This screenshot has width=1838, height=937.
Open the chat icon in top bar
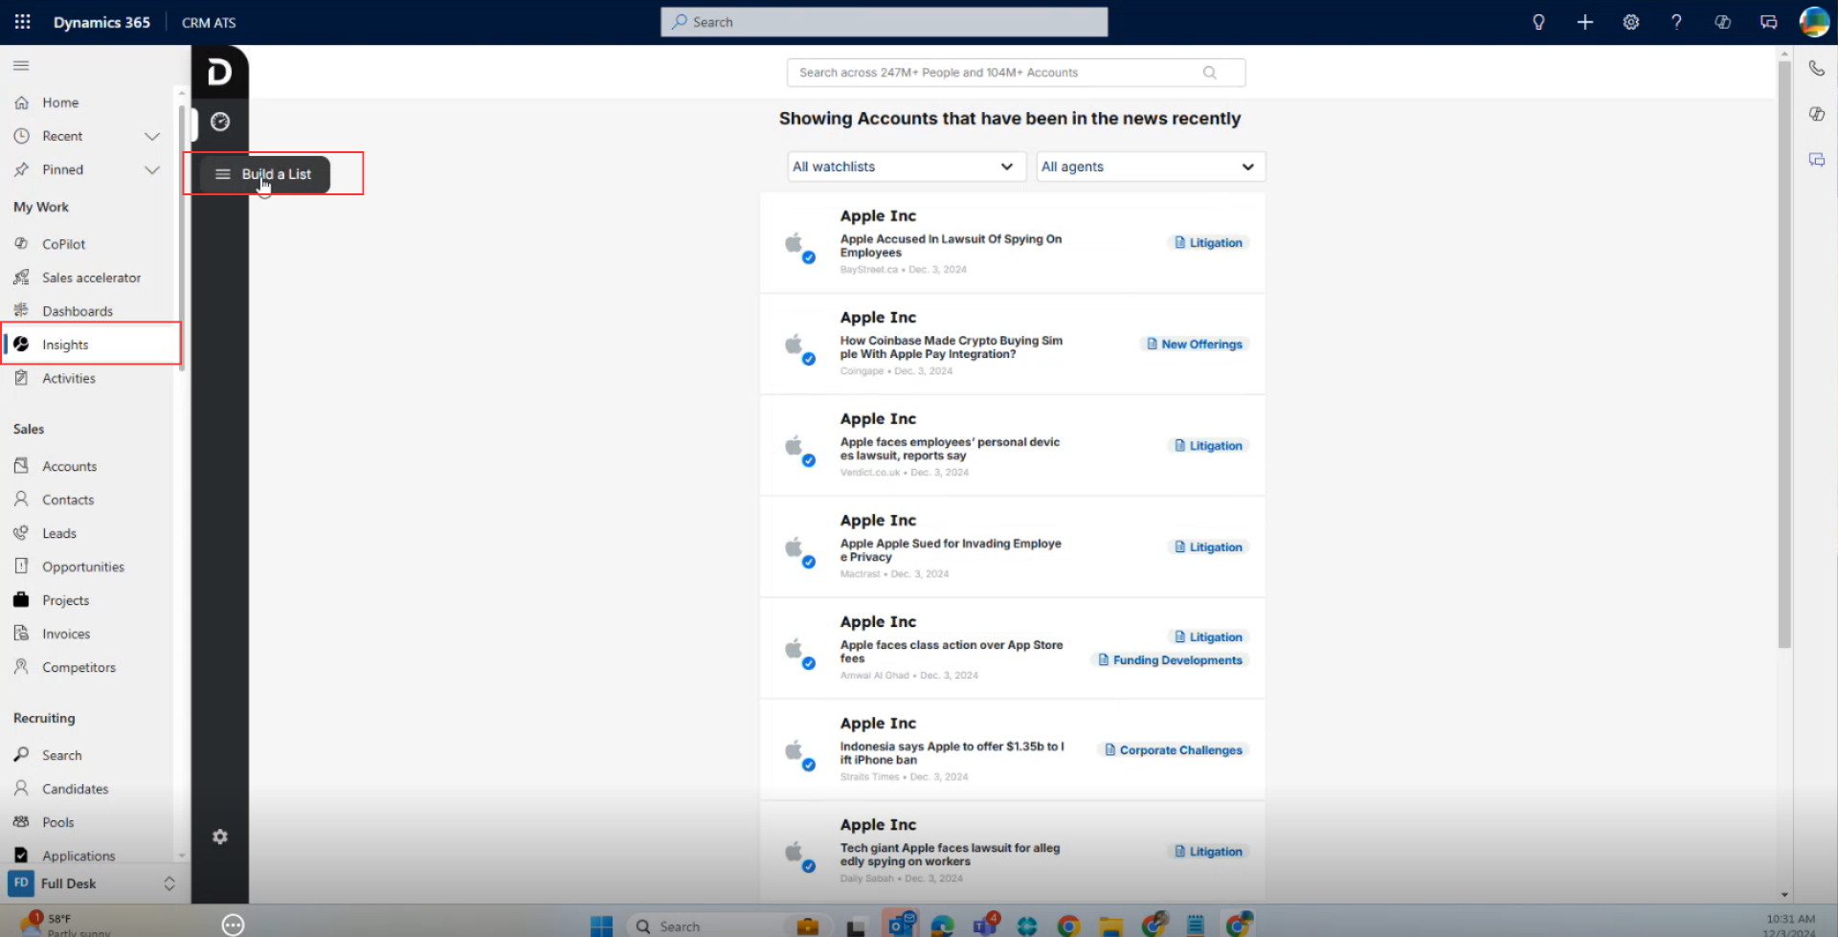[1768, 22]
